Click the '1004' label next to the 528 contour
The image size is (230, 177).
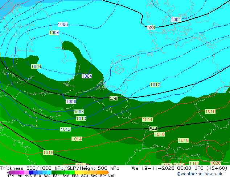click(x=176, y=19)
